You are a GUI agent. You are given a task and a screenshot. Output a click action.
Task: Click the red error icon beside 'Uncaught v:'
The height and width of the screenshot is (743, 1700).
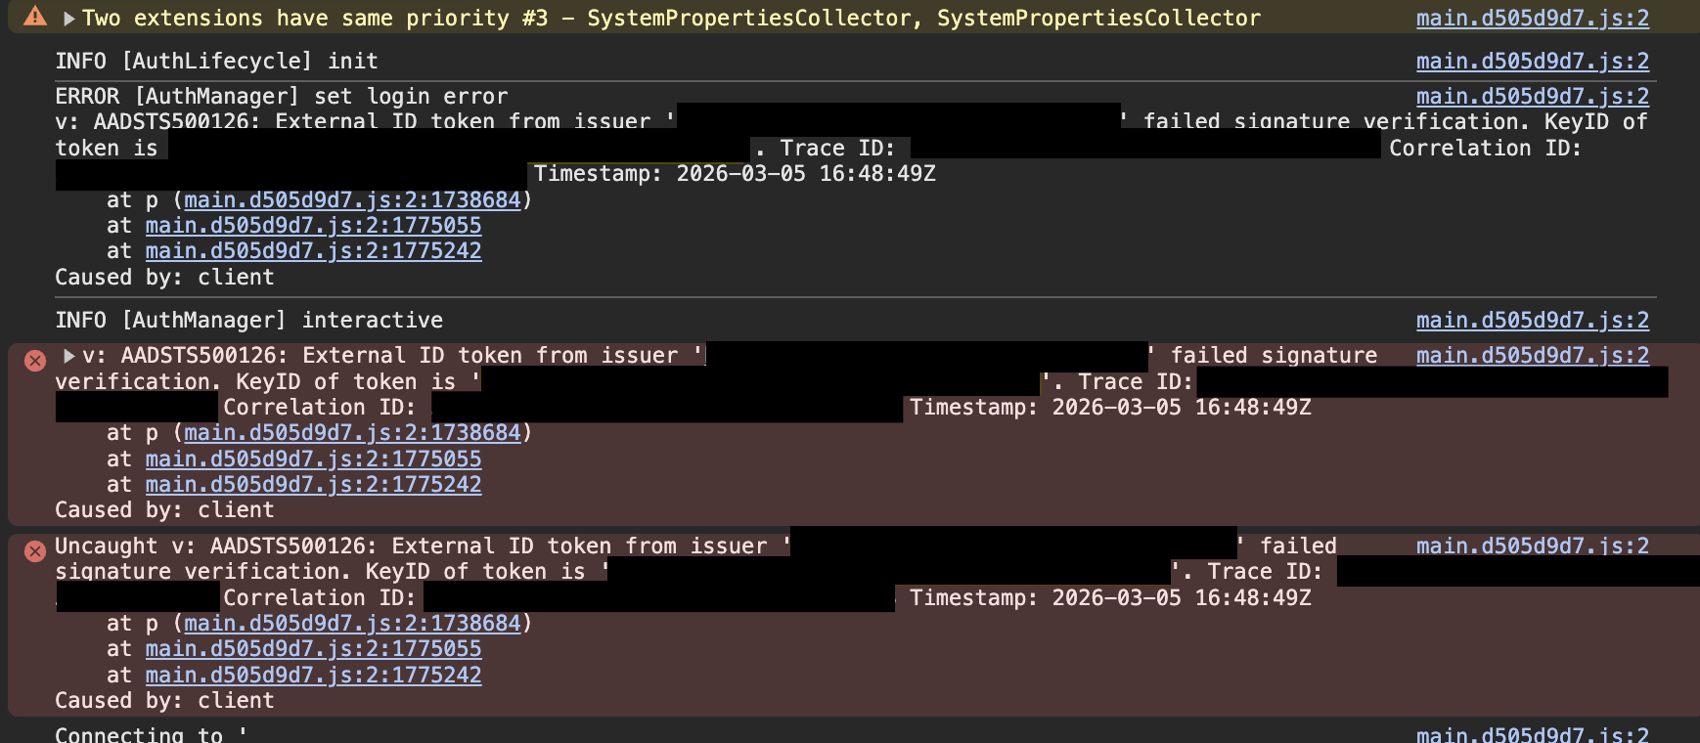pyautogui.click(x=35, y=551)
